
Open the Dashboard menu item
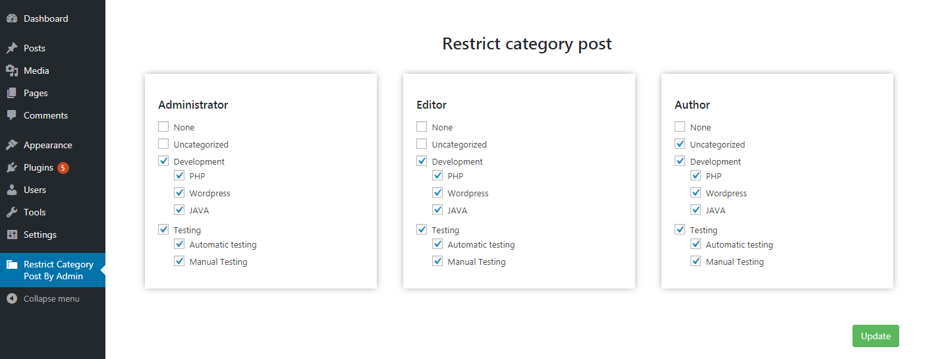tap(53, 18)
